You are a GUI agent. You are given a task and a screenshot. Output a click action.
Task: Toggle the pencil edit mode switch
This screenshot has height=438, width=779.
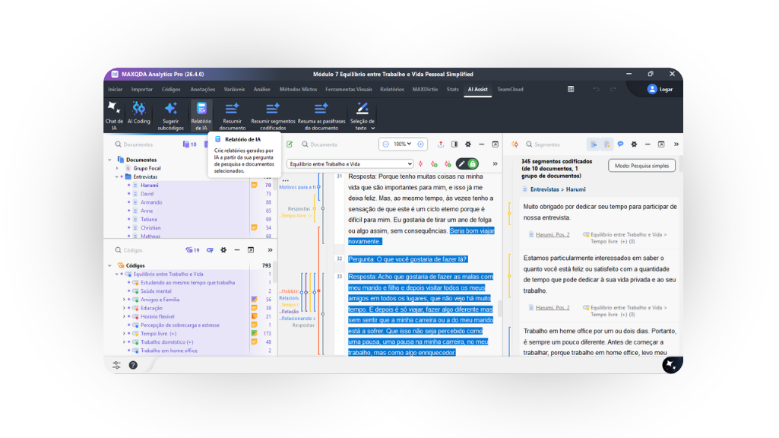[462, 163]
